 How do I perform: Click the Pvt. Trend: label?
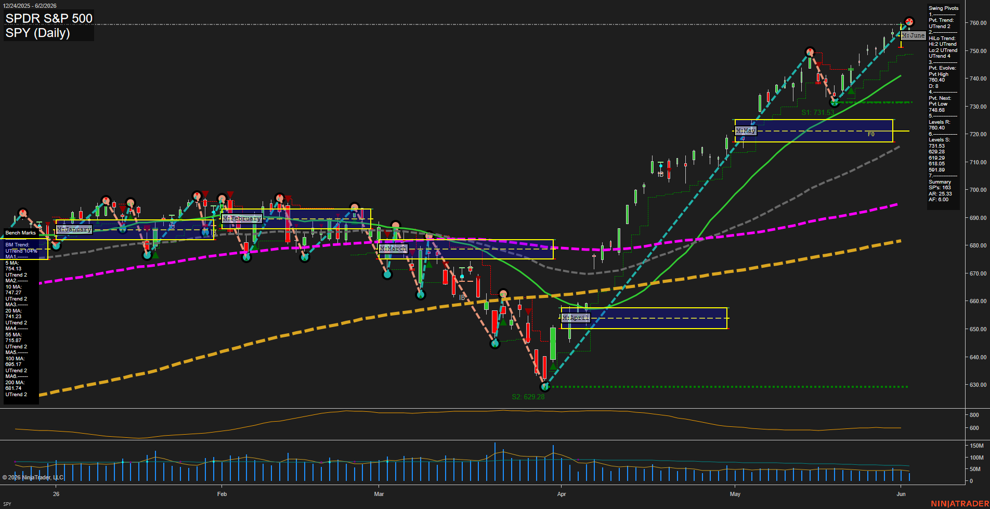[x=941, y=20]
